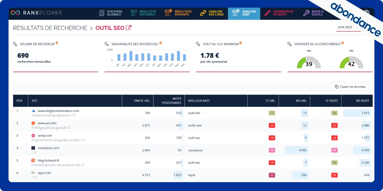Click the Nov bar in seasonality chart
Image resolution: width=383 pixels, height=191 pixels.
click(x=178, y=56)
